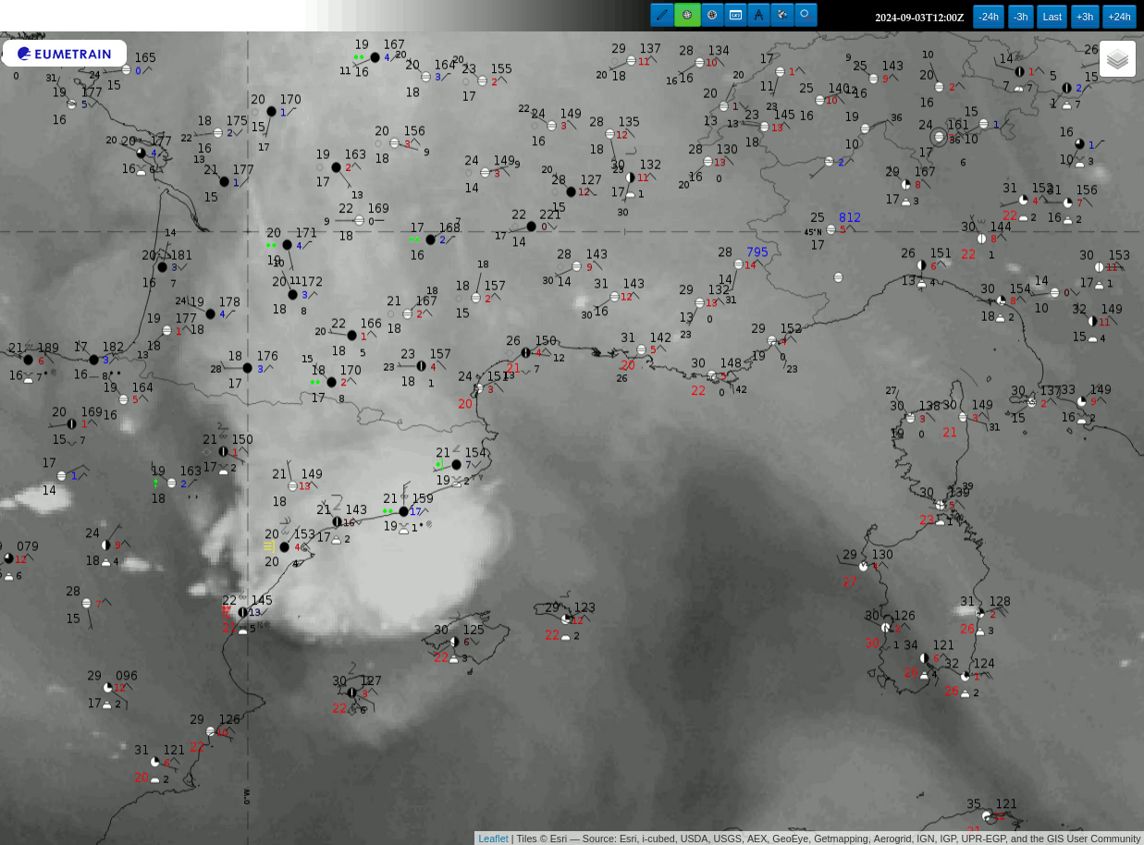Click the satellite icon button
1144x845 pixels.
pyautogui.click(x=782, y=15)
